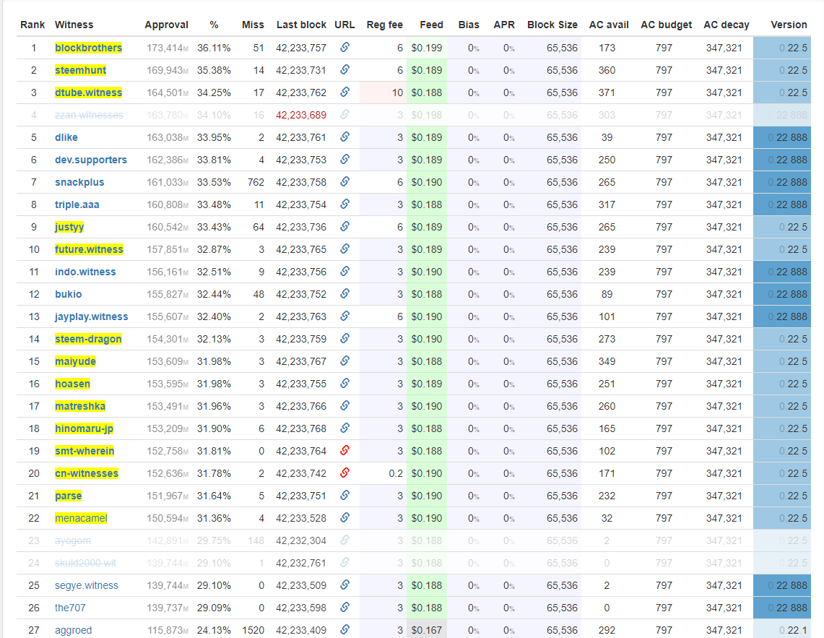Viewport: 824px width, 638px height.
Task: Open the snackplus witness link
Action: (x=79, y=182)
